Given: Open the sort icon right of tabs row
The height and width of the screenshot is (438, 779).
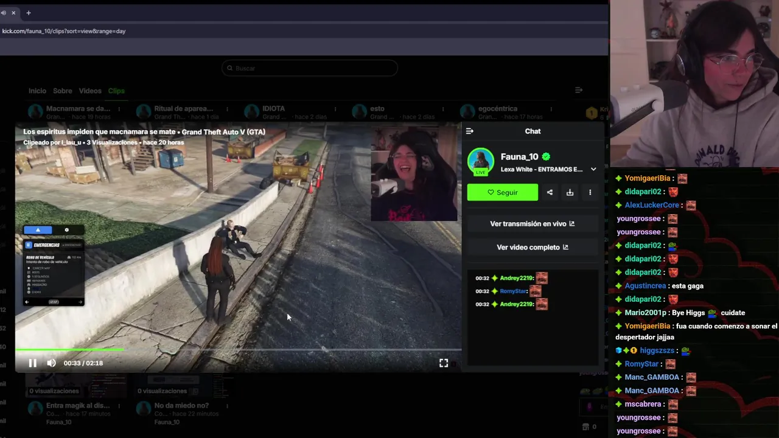Looking at the screenshot, I should pos(579,90).
